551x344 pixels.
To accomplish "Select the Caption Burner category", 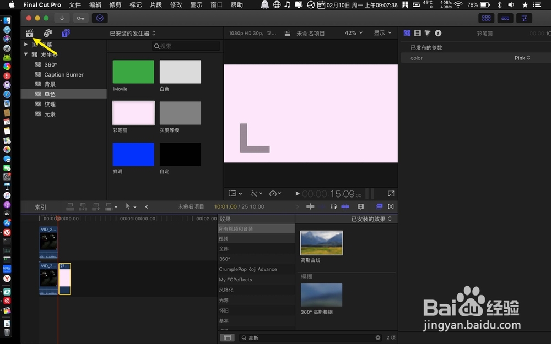I will [63, 74].
